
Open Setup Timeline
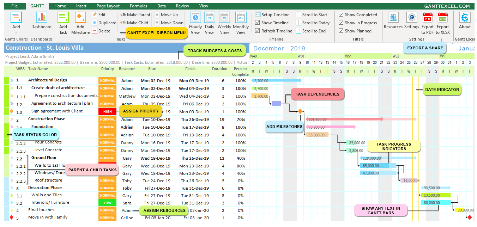272,15
